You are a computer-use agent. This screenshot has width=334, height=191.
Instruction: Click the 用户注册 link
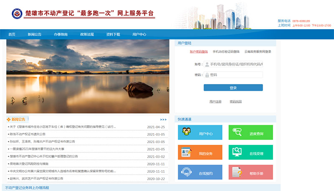pyautogui.click(x=215, y=102)
